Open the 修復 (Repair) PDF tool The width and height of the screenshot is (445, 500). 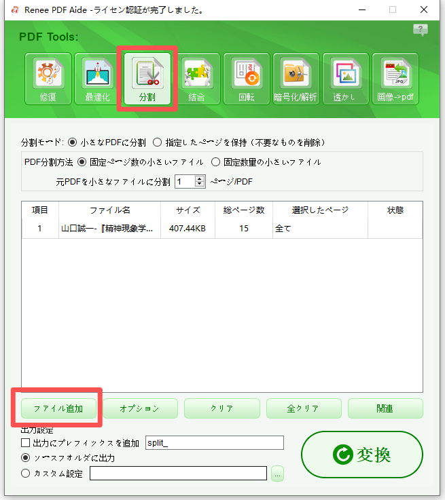pyautogui.click(x=48, y=79)
